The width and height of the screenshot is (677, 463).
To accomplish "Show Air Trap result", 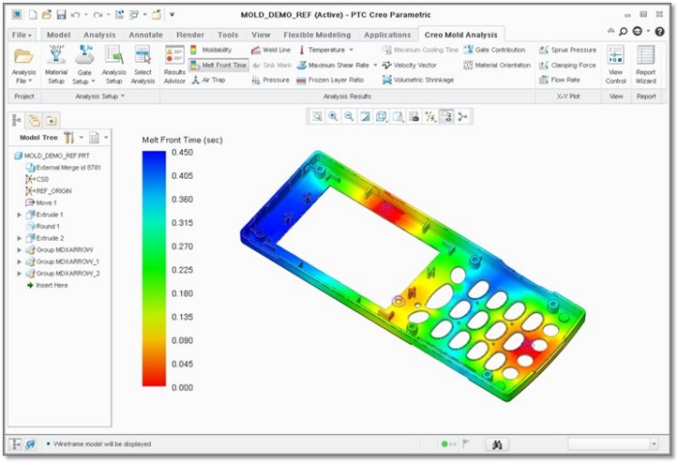I will coord(209,80).
